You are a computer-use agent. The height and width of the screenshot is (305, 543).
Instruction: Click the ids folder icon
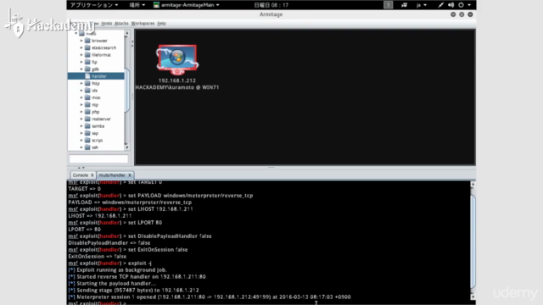point(87,91)
